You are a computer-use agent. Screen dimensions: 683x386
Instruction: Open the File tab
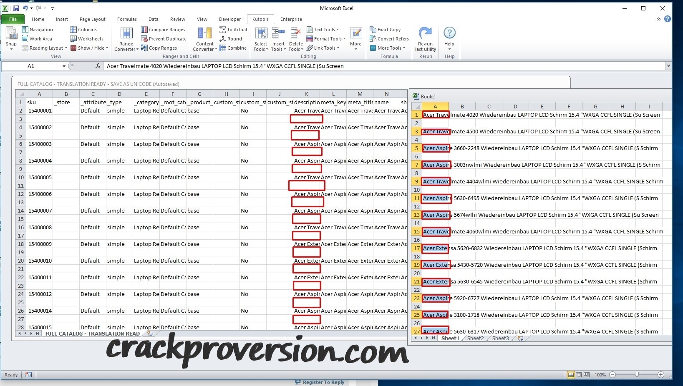click(x=13, y=19)
